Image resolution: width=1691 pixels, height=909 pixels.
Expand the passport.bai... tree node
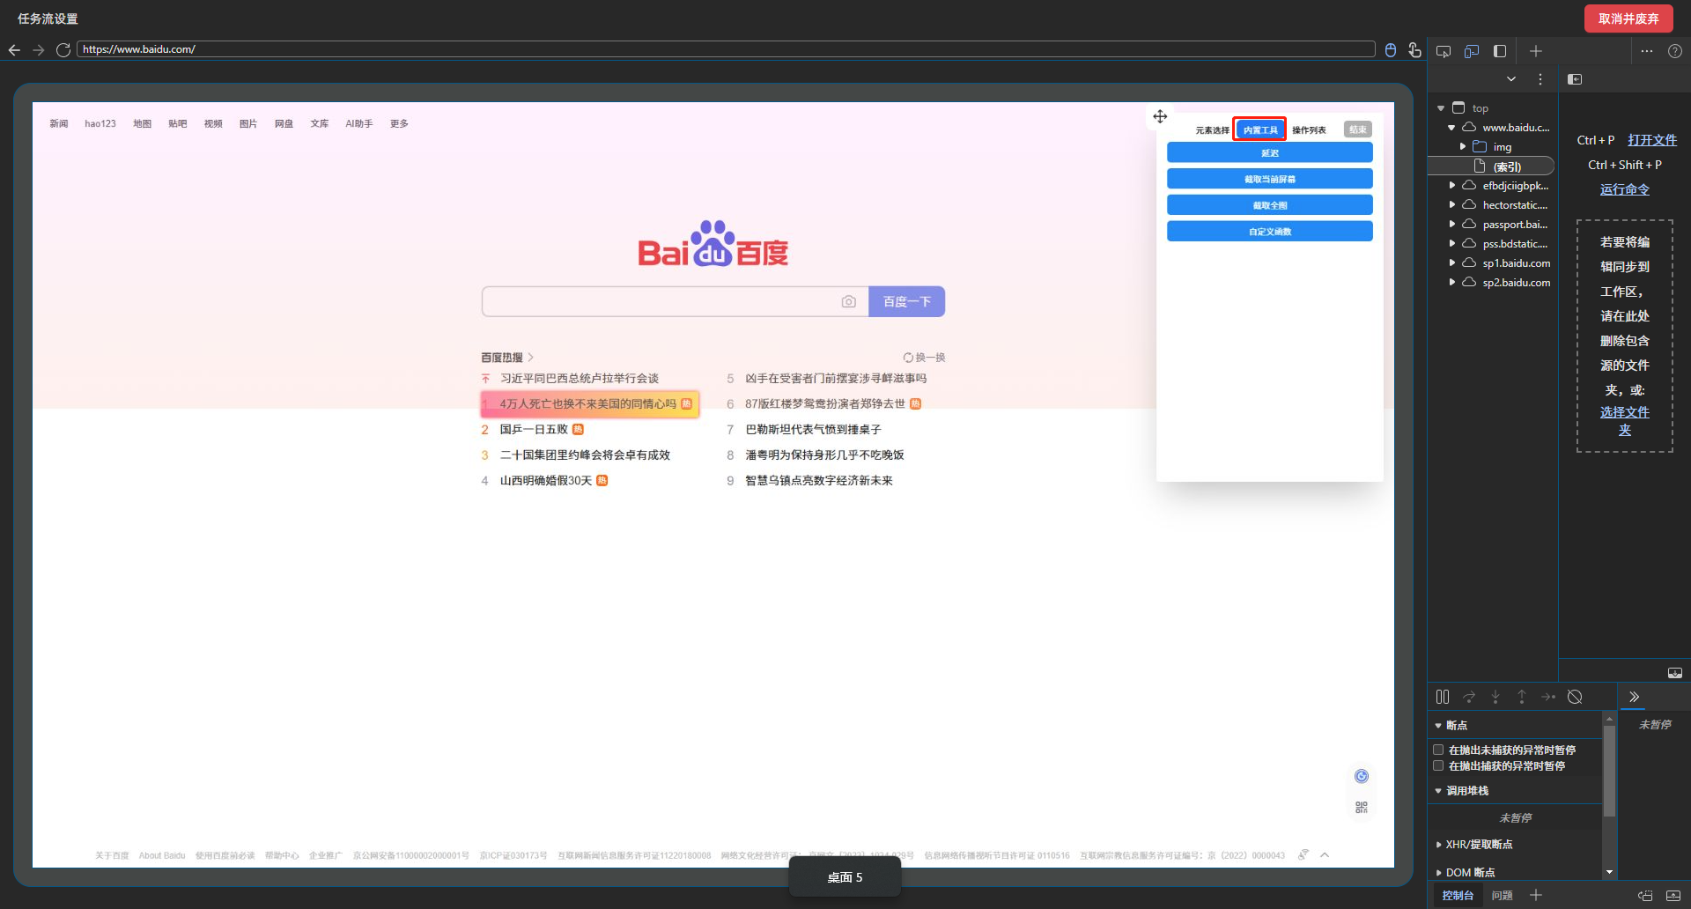pos(1451,225)
